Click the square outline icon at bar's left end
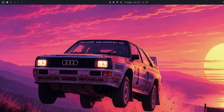 [x=3, y=2]
